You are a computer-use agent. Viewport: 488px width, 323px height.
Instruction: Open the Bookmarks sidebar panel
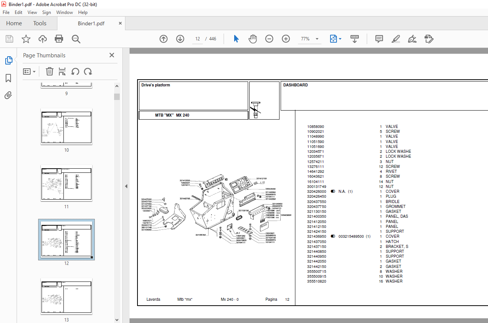coord(8,78)
